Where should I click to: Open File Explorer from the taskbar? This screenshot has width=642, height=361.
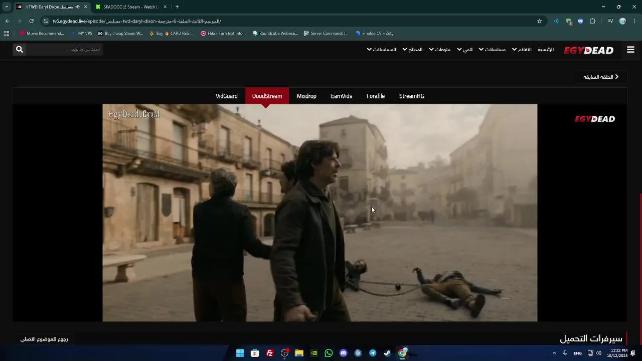click(299, 353)
